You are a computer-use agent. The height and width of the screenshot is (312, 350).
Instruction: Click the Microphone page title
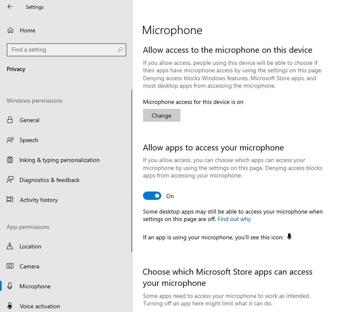(173, 30)
